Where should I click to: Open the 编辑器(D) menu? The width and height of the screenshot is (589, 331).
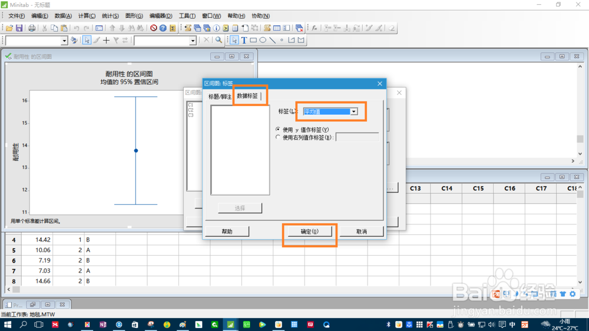[x=161, y=16]
